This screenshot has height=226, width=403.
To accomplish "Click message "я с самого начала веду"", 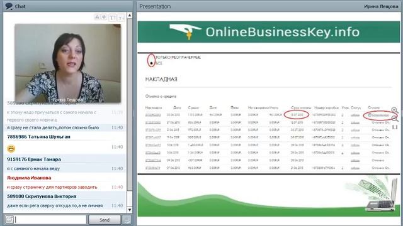I will tap(33, 169).
